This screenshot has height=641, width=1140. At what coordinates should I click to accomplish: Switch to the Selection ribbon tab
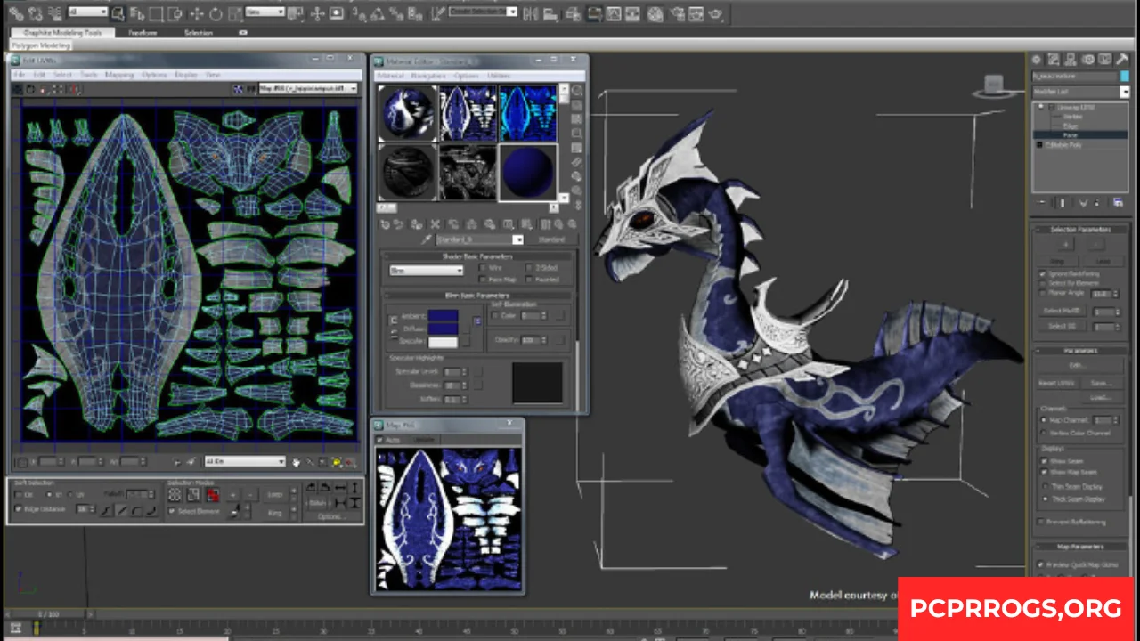199,33
